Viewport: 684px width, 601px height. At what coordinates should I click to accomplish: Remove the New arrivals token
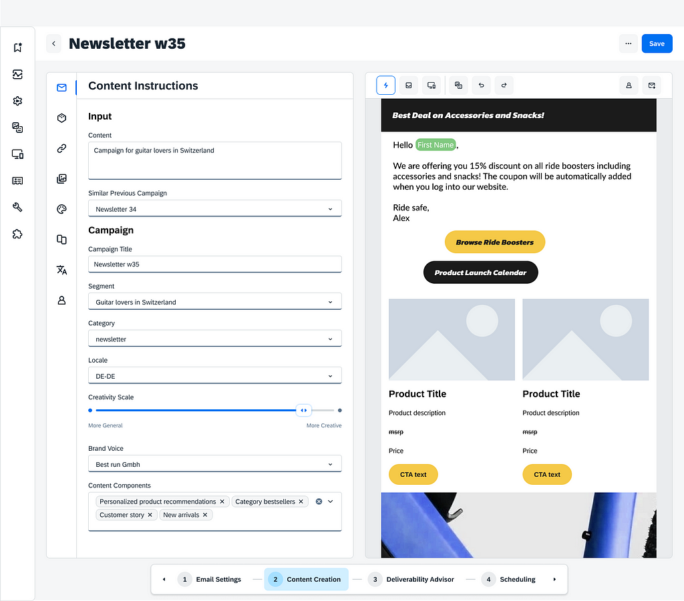[205, 515]
